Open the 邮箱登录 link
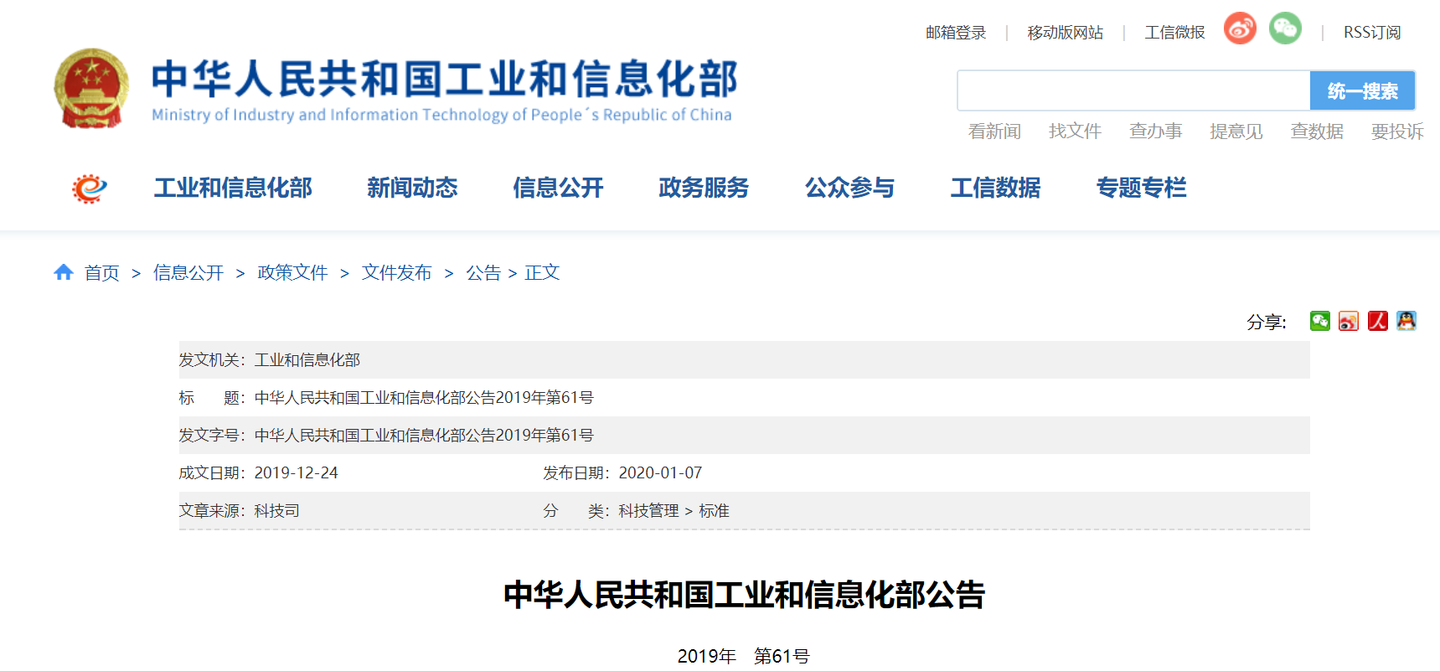 pos(956,33)
